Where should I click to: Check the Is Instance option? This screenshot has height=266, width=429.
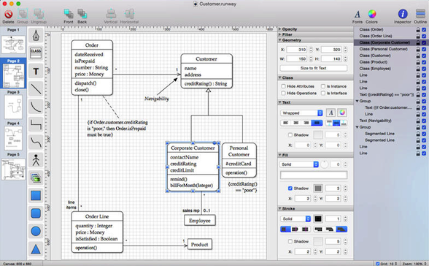click(x=323, y=86)
